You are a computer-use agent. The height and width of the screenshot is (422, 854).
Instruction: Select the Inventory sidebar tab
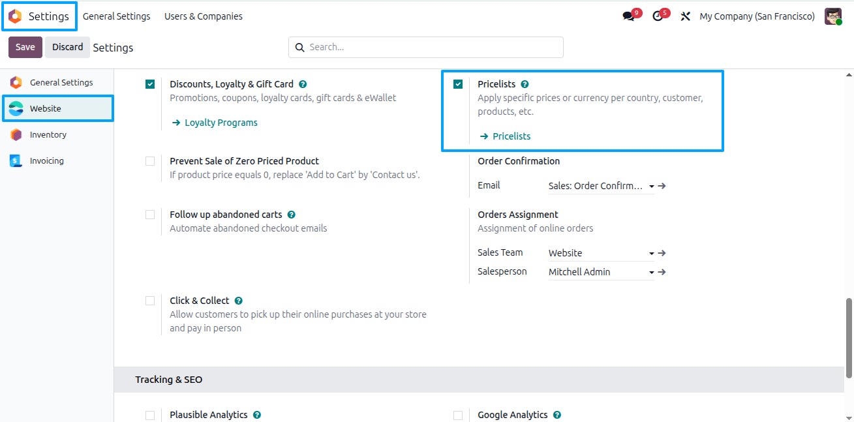pos(57,134)
